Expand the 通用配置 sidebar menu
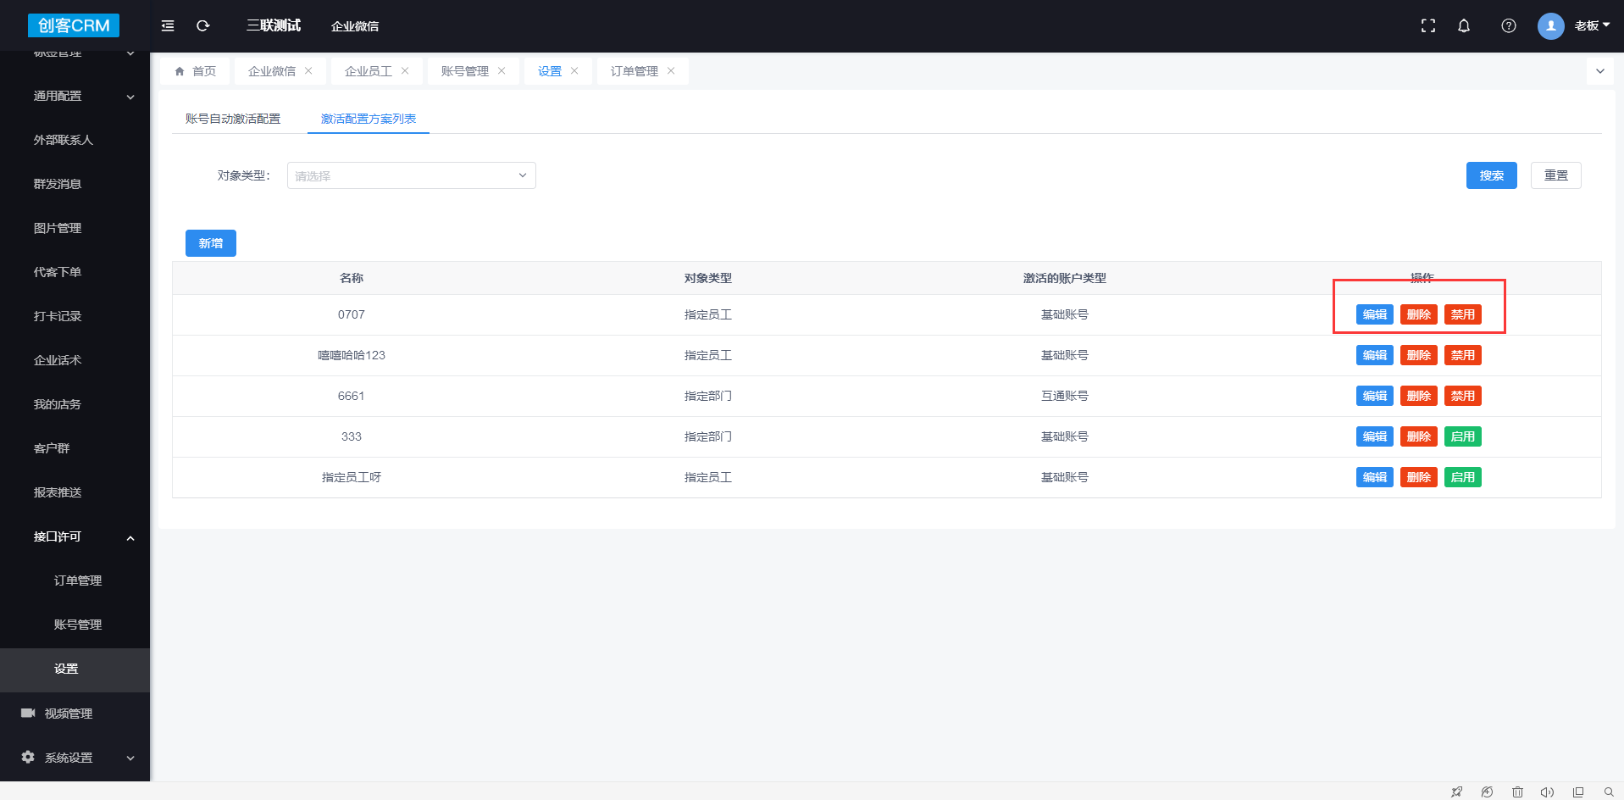This screenshot has width=1624, height=800. 75,96
